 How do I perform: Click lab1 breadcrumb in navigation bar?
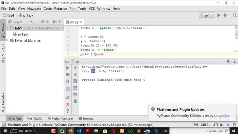[x=9, y=15]
